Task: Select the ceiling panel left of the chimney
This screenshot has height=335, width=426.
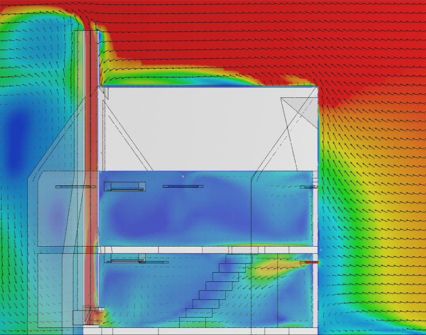Action: pos(75,187)
